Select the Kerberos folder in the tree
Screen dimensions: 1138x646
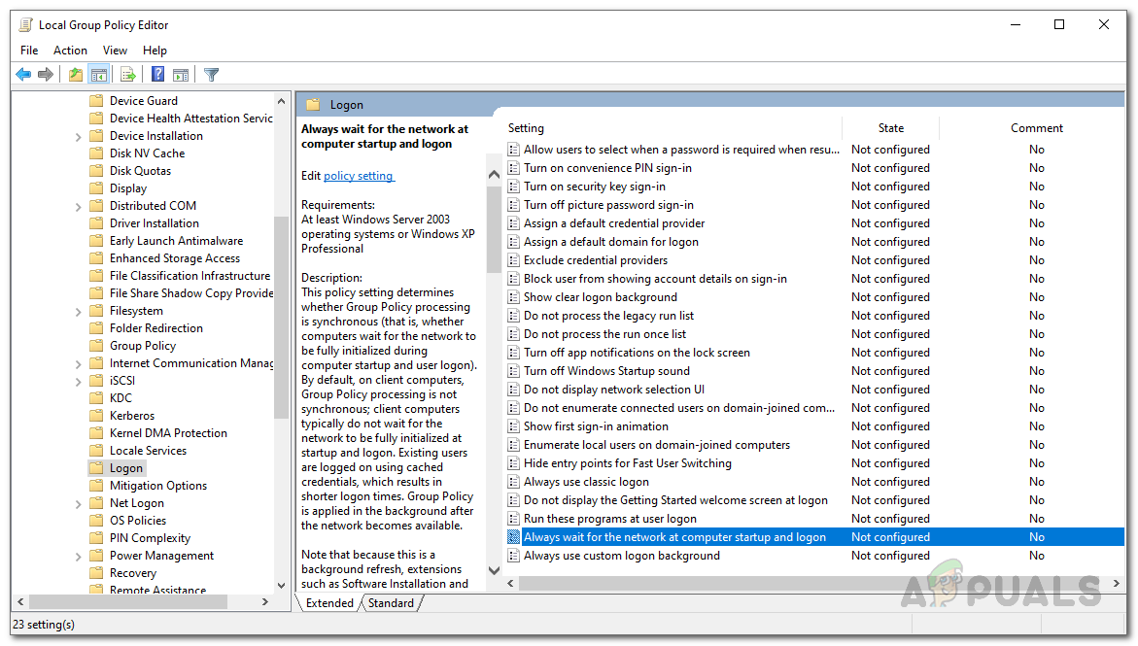tap(131, 416)
